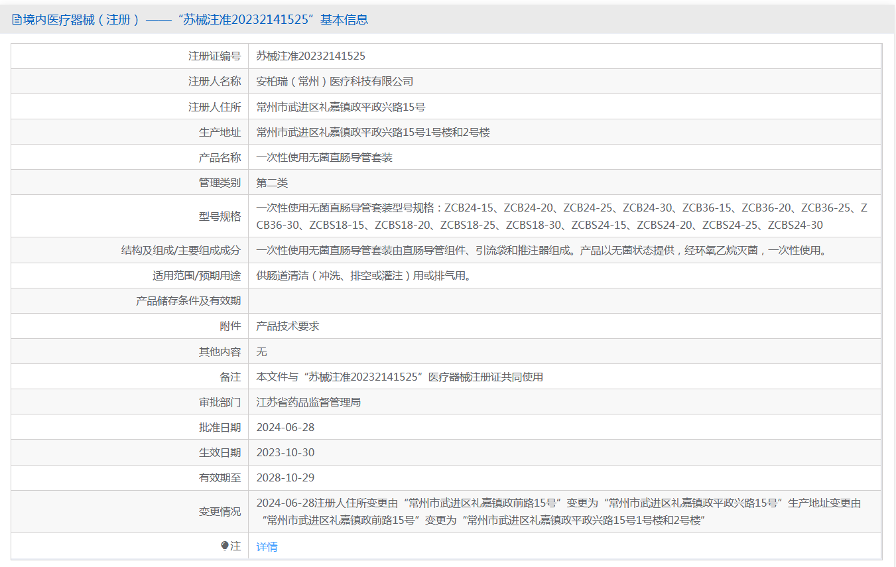Image resolution: width=896 pixels, height=567 pixels.
Task: Select address 常州市武进区礼嘉镇政平政兴路15号
Action: coord(341,107)
